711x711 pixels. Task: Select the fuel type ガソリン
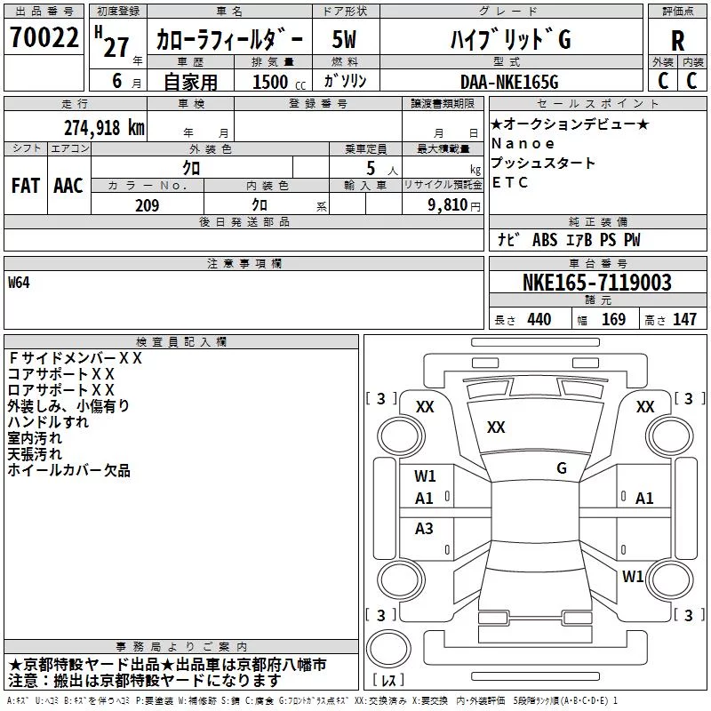345,81
